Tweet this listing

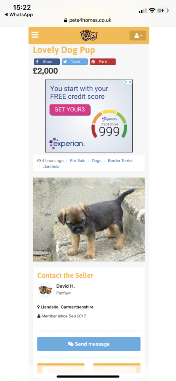pos(75,62)
